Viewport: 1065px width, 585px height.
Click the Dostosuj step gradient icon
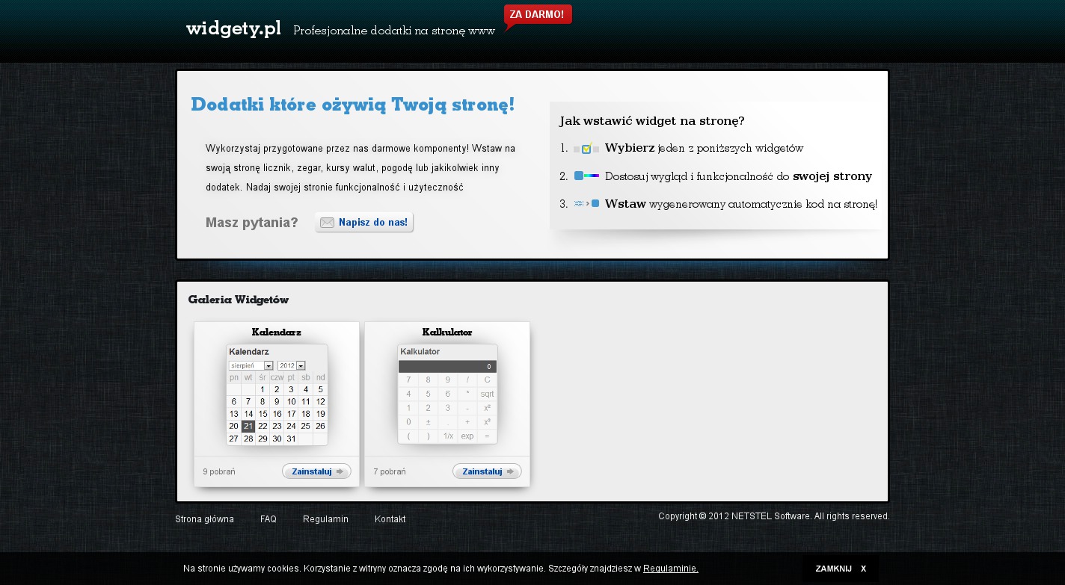(x=586, y=176)
